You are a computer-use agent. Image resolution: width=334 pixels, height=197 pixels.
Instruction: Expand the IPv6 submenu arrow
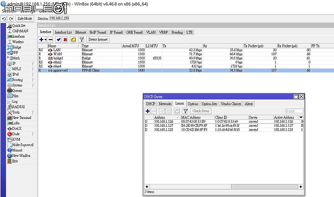click(x=33, y=74)
